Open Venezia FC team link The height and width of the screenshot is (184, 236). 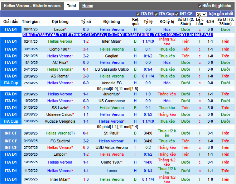[112, 83]
